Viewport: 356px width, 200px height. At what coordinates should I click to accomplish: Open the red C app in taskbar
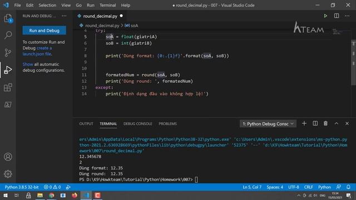[98, 195]
